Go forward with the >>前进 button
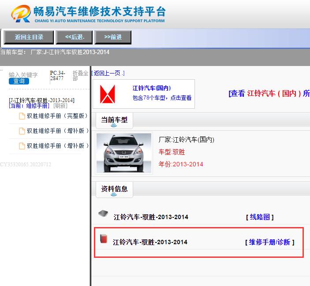Screen dimensions: 310x286 click(113, 37)
